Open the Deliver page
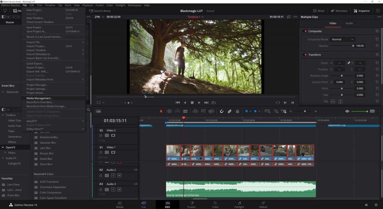Image resolution: width=383 pixels, height=209 pixels. tap(263, 205)
